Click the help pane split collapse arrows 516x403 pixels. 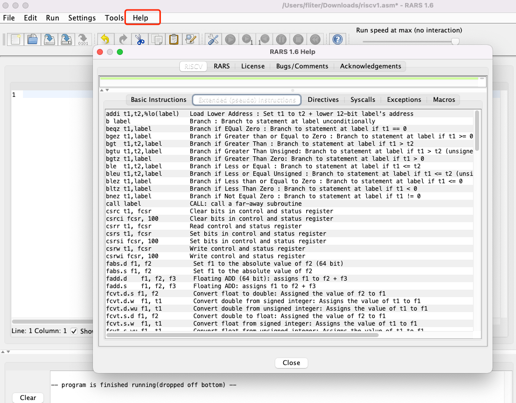[x=104, y=90]
